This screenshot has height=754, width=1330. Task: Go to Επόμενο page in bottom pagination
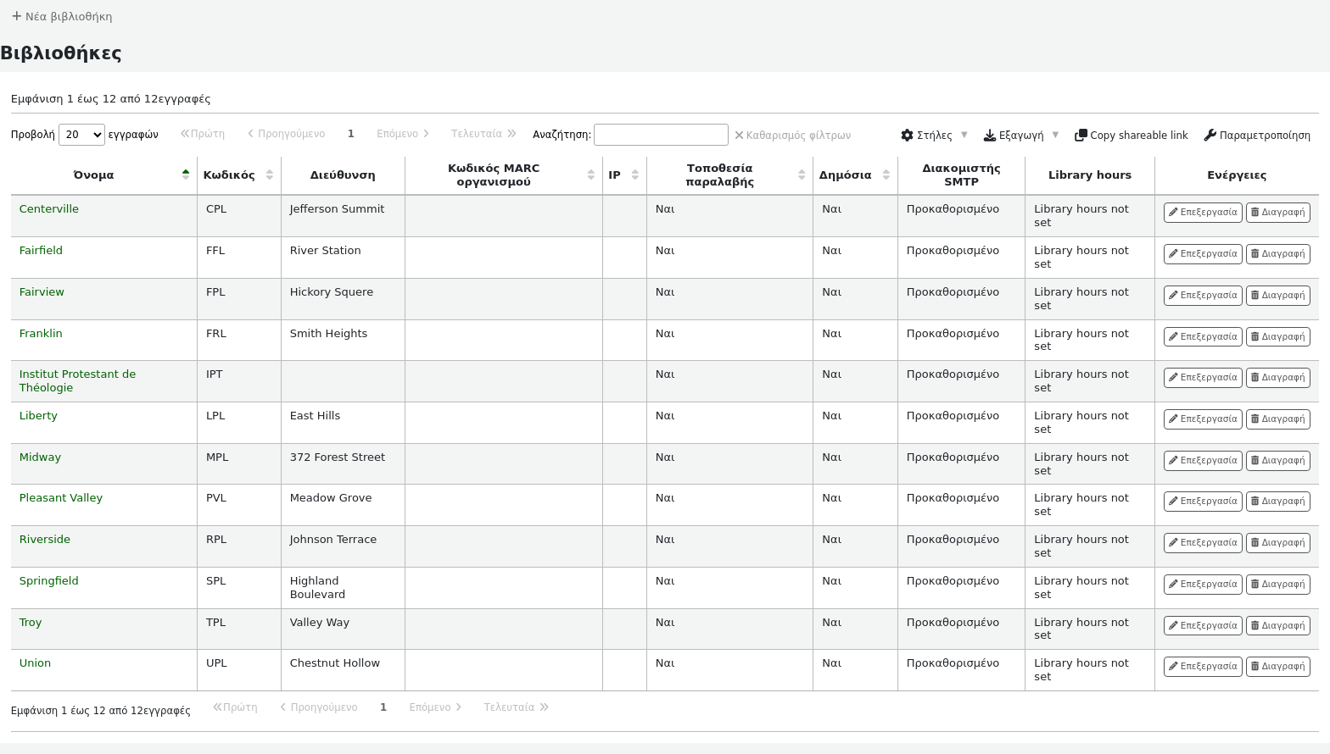(434, 707)
